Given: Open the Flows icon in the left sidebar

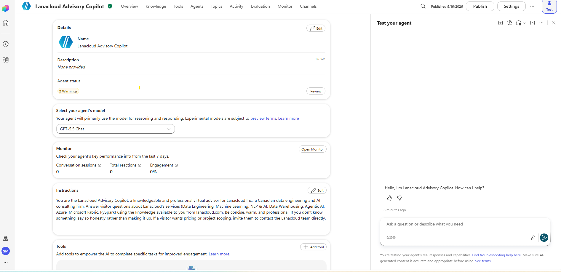Looking at the screenshot, I should 6,60.
